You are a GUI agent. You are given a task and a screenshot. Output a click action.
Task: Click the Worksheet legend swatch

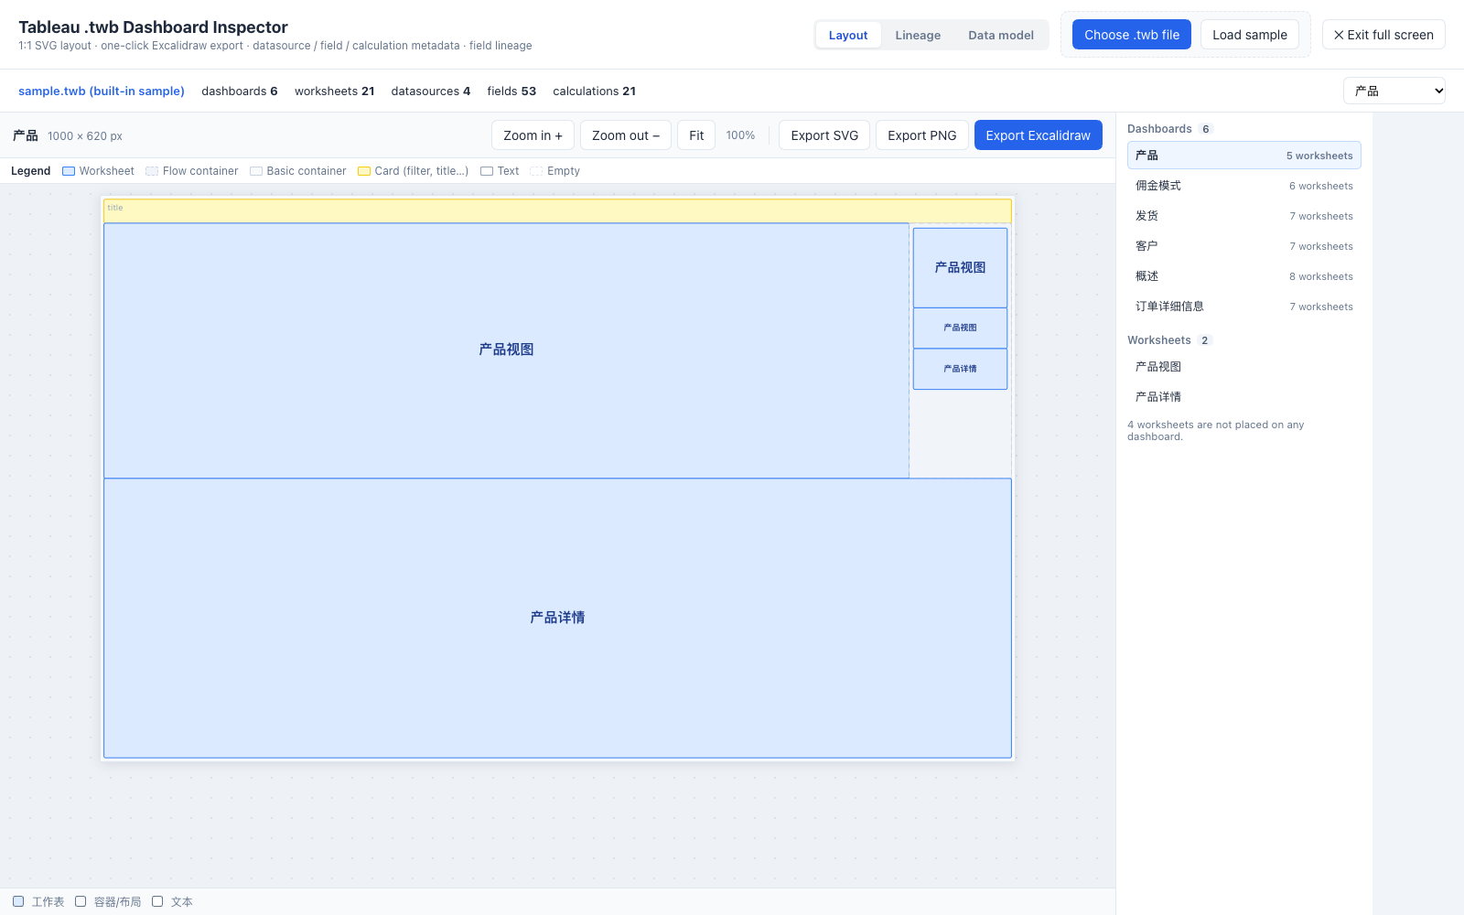point(69,171)
